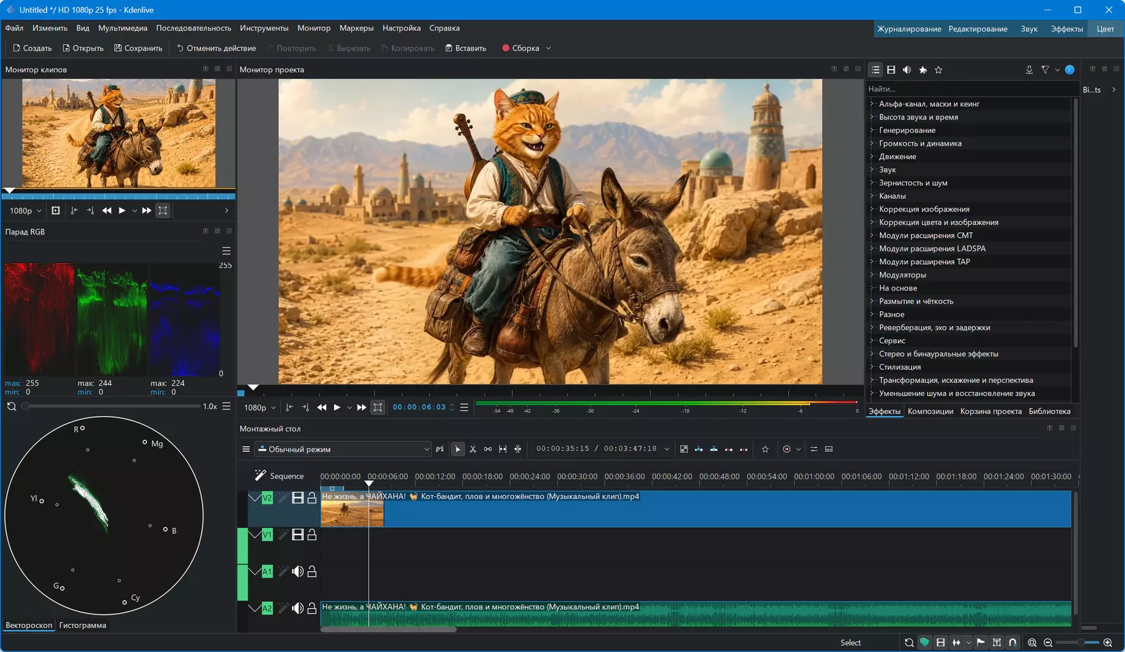Open the RGB Parade options menu
Image resolution: width=1125 pixels, height=652 pixels.
[226, 251]
